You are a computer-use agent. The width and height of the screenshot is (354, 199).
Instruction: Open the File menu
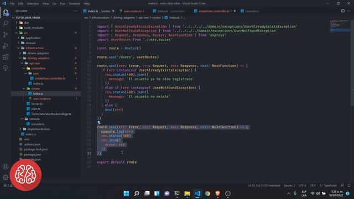click(x=12, y=4)
